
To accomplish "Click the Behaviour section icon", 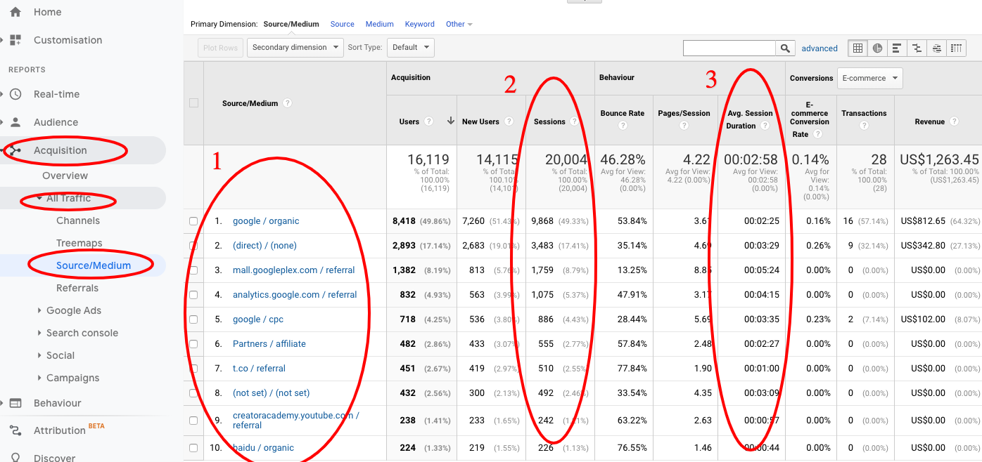I will click(15, 403).
